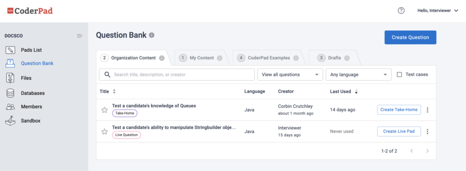
Task: Focus the search title, description, or creator field
Action: pyautogui.click(x=177, y=75)
